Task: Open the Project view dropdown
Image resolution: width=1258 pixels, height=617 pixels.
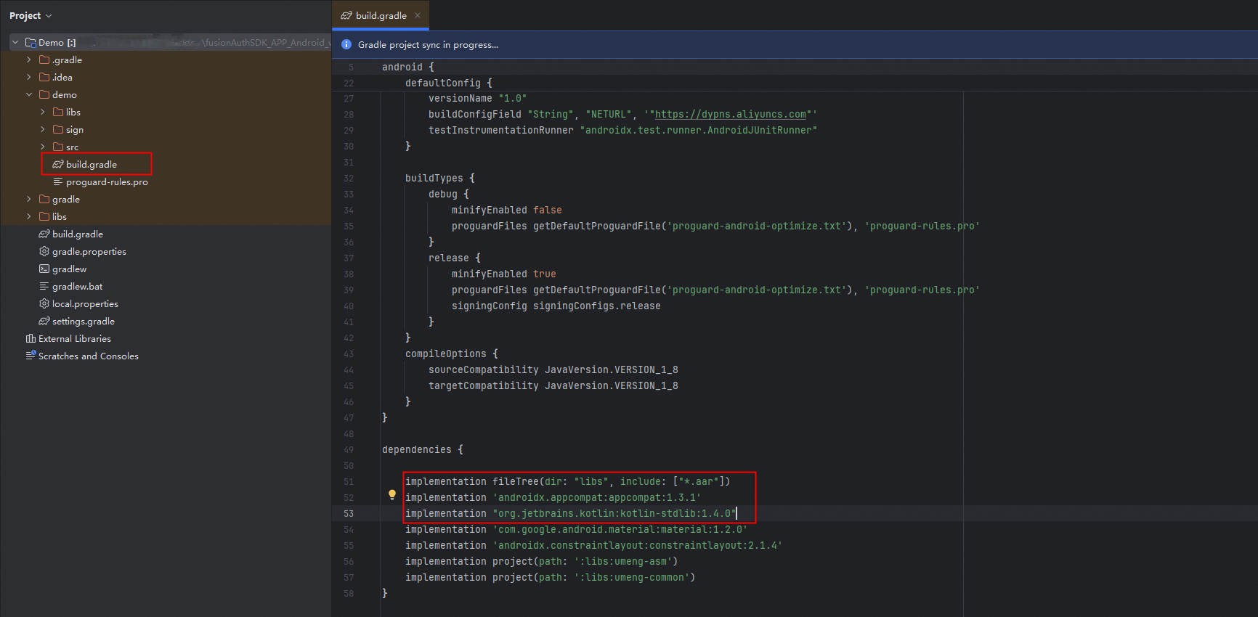Action: point(31,15)
